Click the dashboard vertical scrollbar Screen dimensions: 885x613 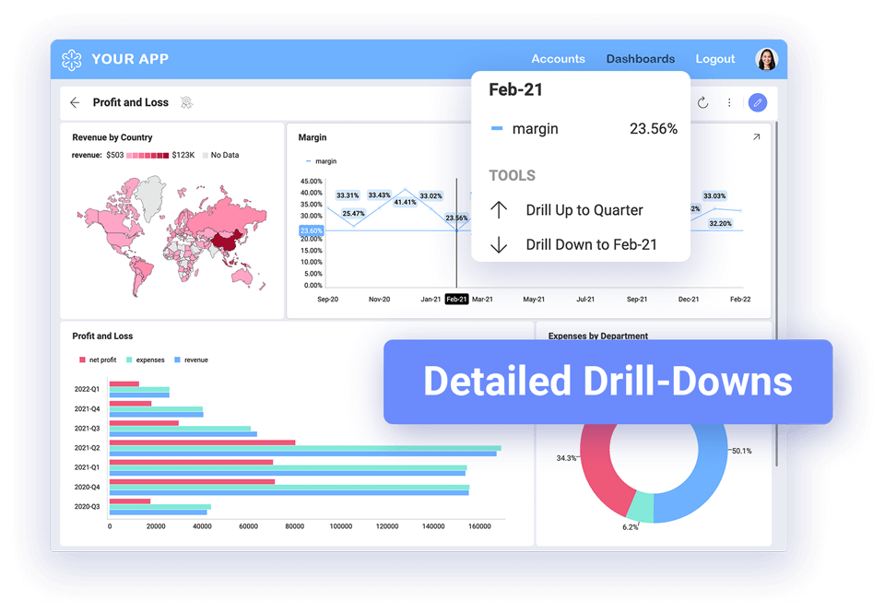pyautogui.click(x=776, y=293)
